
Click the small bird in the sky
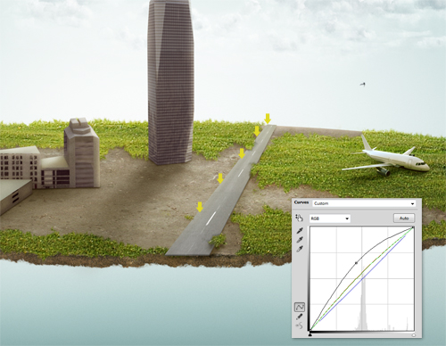coord(362,85)
